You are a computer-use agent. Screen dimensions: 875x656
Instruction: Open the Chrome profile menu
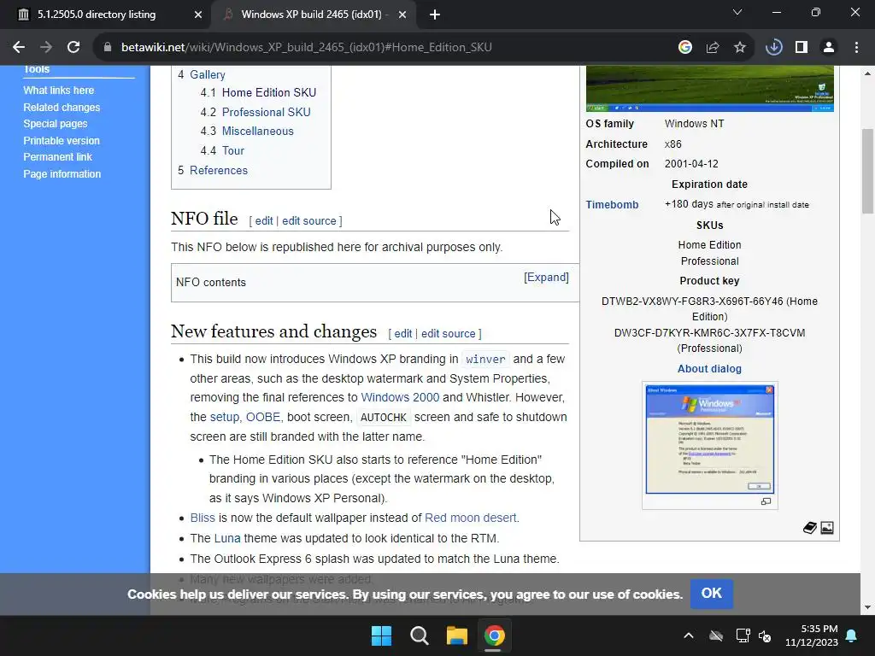pyautogui.click(x=829, y=48)
